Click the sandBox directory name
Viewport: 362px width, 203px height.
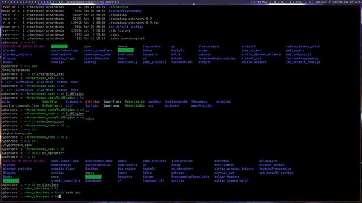click(x=154, y=101)
